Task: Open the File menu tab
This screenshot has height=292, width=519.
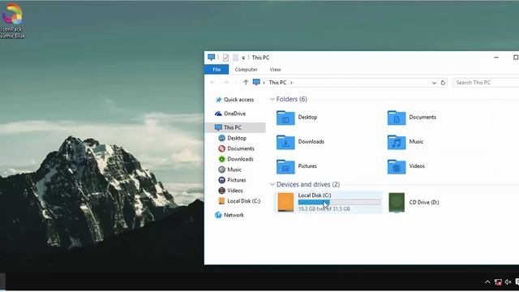Action: pos(217,70)
